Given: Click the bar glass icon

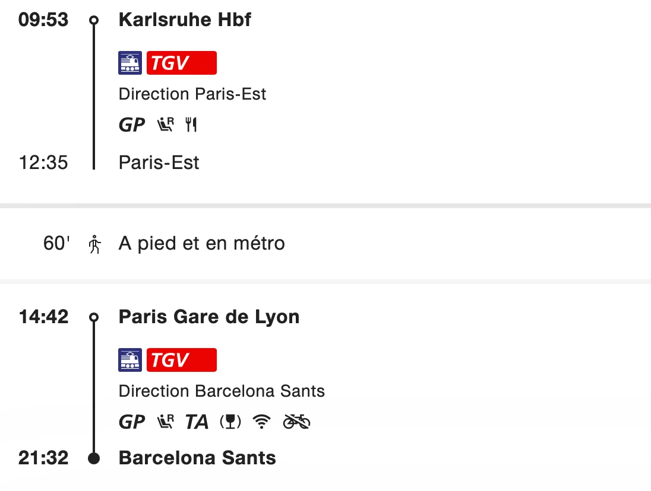Looking at the screenshot, I should point(230,422).
